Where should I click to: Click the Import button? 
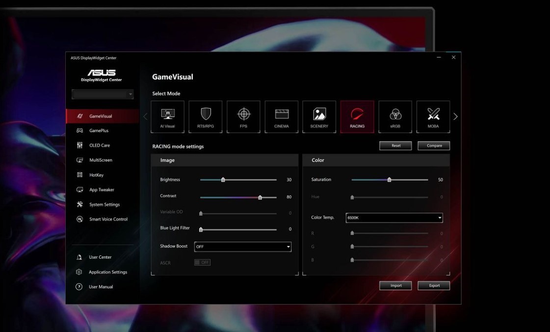395,285
